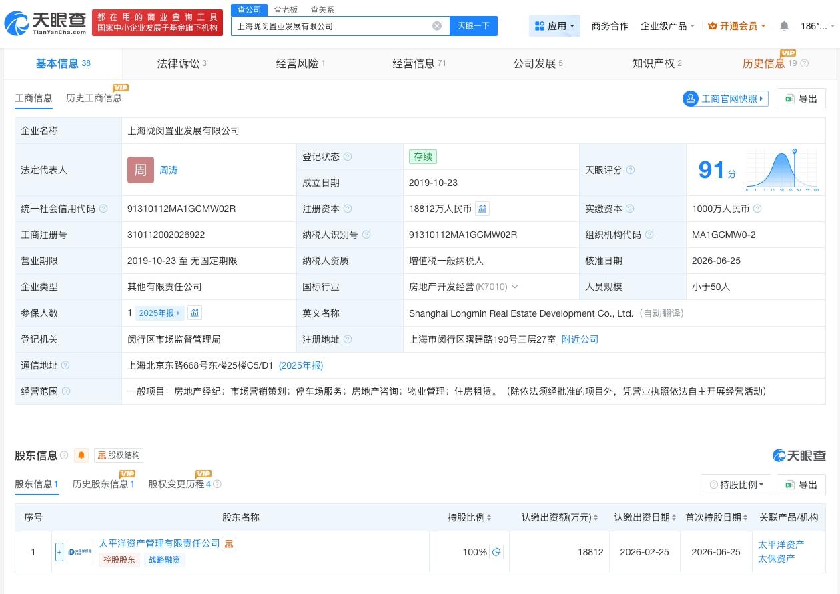Open the 持股比例 filter dropdown
Viewport: 840px width, 594px height.
[x=736, y=485]
